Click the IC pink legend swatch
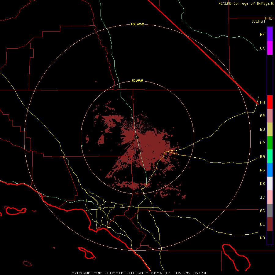This screenshot has height=275, width=275. click(270, 197)
